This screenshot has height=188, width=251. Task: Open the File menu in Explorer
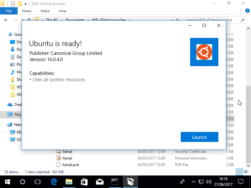pos(9,11)
